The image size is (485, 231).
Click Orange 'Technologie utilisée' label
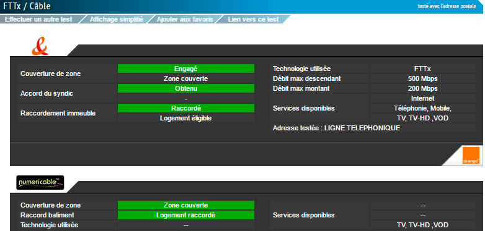point(301,69)
